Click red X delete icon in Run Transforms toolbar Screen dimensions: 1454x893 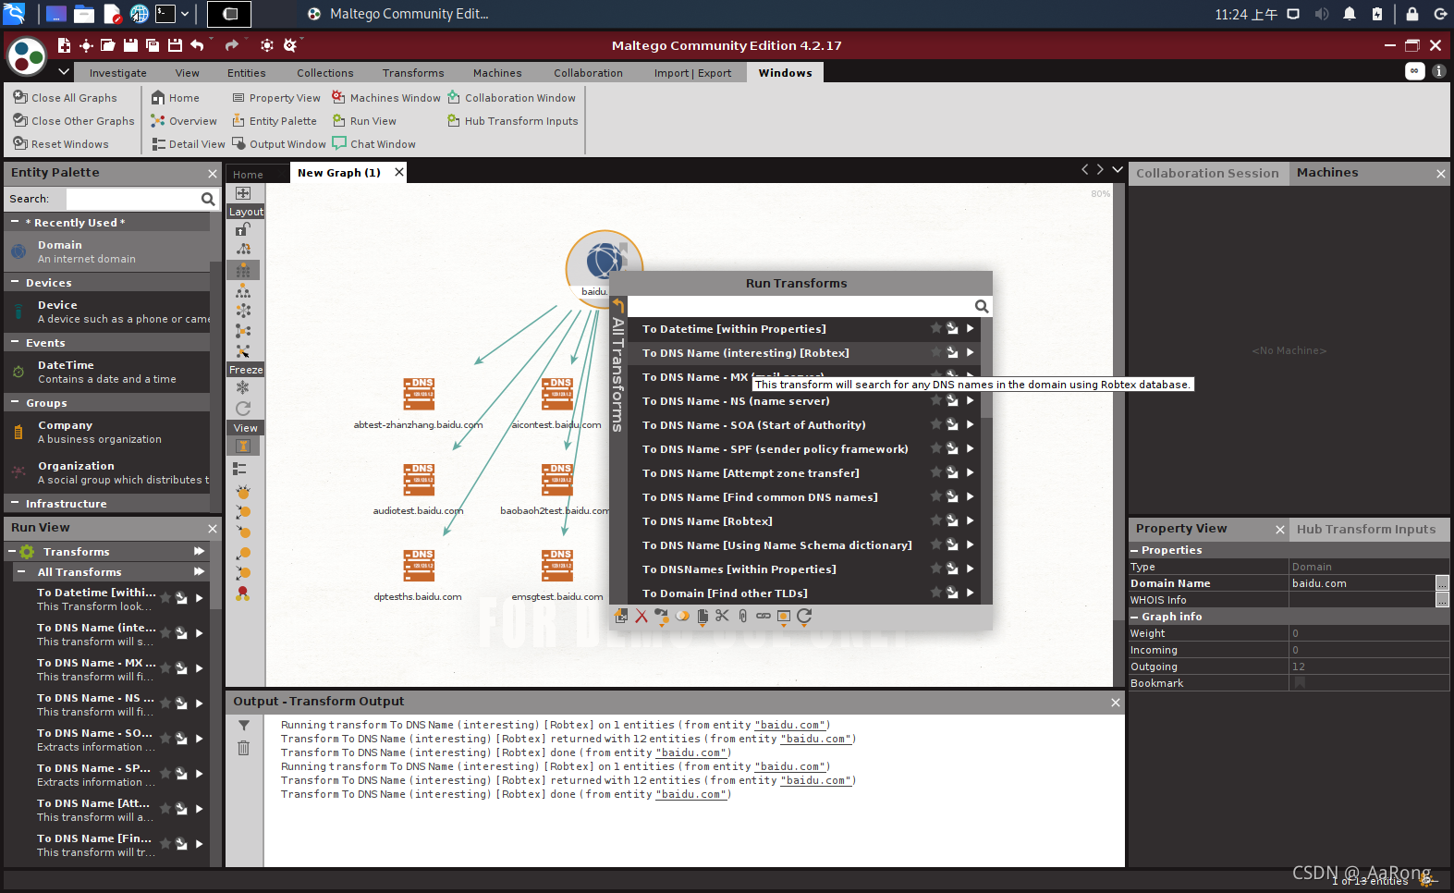(641, 616)
